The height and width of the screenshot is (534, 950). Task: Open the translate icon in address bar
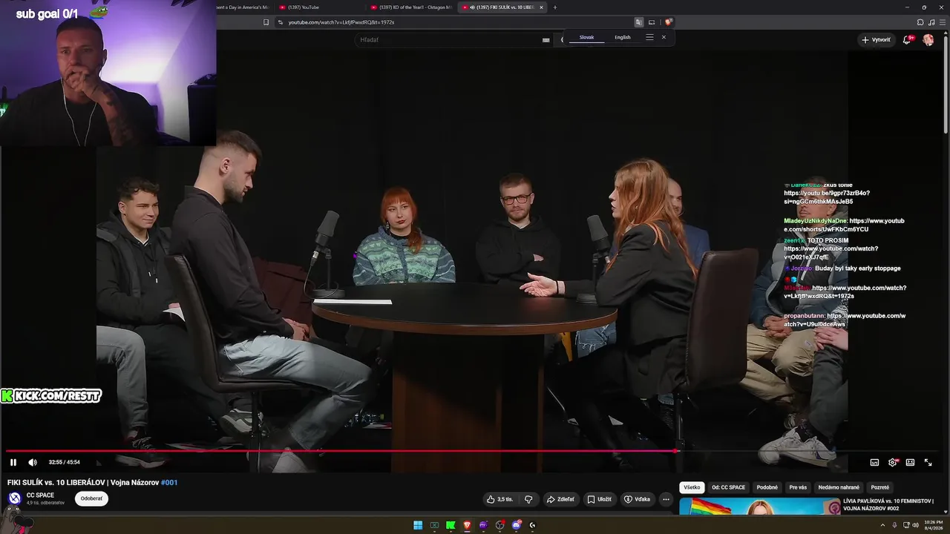pos(638,22)
